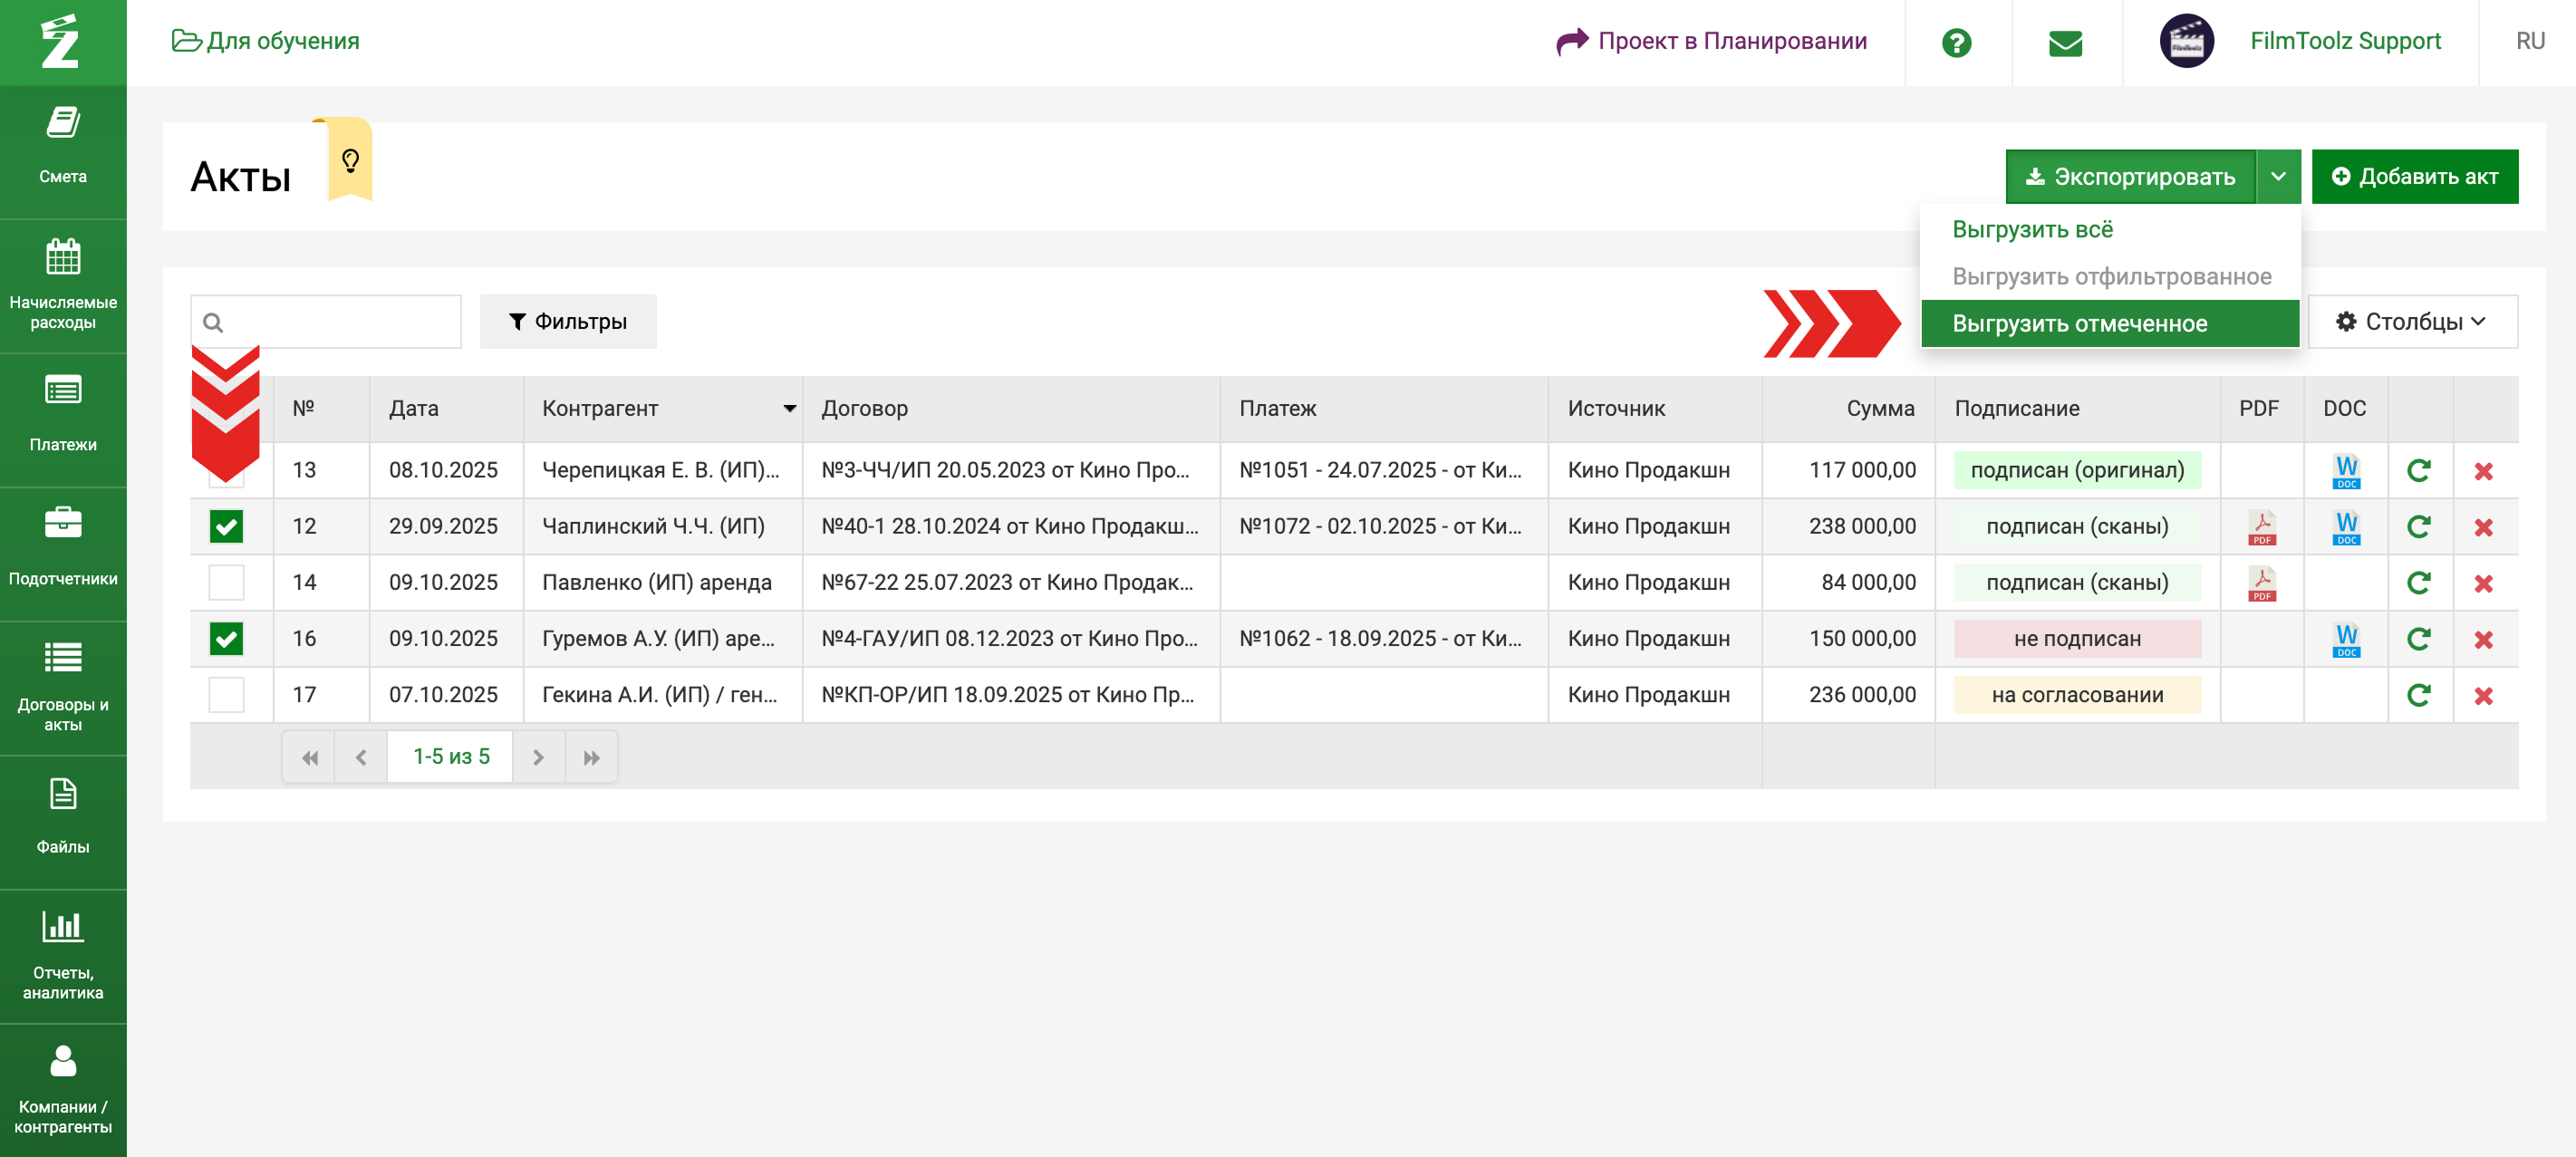Click the Добавить акт button

pyautogui.click(x=2414, y=177)
